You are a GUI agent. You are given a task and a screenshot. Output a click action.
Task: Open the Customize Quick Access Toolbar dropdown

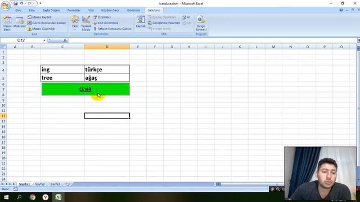(x=40, y=3)
